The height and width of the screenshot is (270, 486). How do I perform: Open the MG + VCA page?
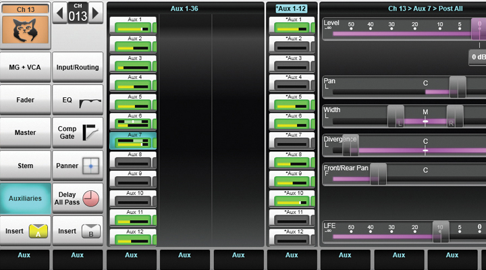(26, 67)
